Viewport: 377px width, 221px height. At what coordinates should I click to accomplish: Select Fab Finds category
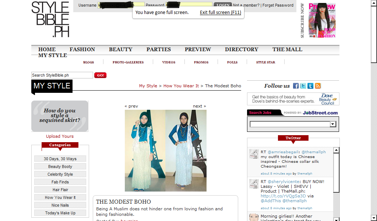click(x=60, y=182)
